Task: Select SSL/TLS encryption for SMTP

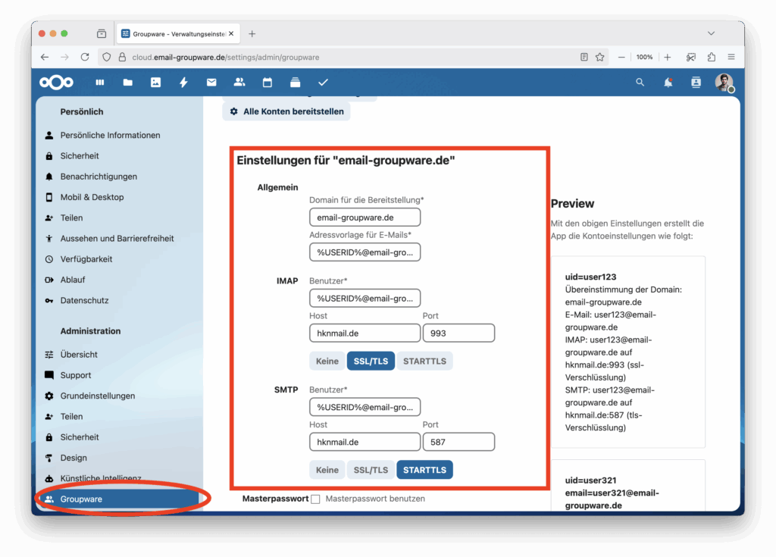Action: 371,470
